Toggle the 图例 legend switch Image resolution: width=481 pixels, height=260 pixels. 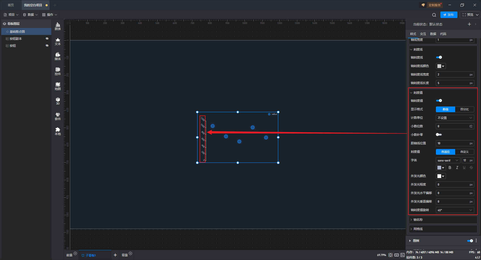tap(470, 241)
